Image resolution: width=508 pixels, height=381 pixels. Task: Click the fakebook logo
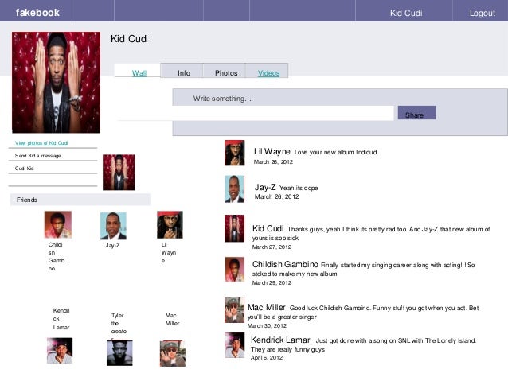(x=37, y=13)
